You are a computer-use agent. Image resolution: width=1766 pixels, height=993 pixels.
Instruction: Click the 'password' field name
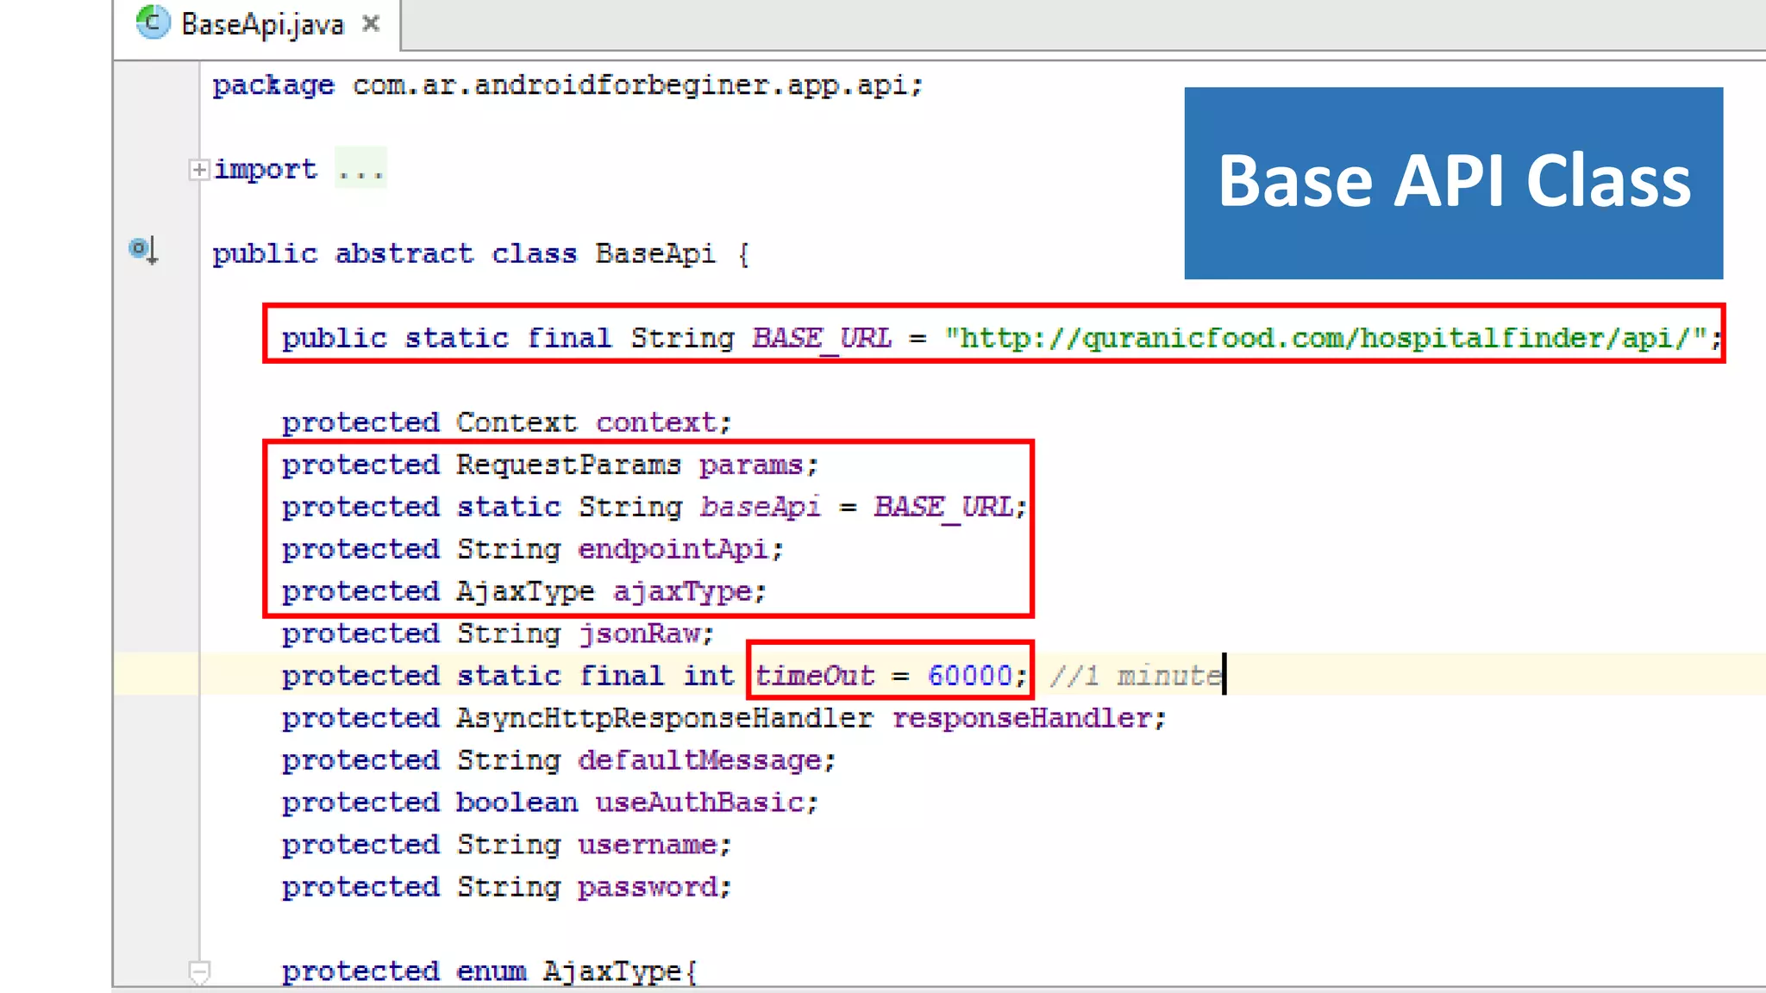[648, 887]
